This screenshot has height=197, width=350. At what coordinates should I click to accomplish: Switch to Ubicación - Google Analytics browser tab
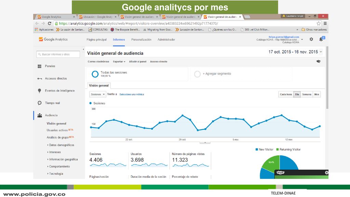pos(97,17)
